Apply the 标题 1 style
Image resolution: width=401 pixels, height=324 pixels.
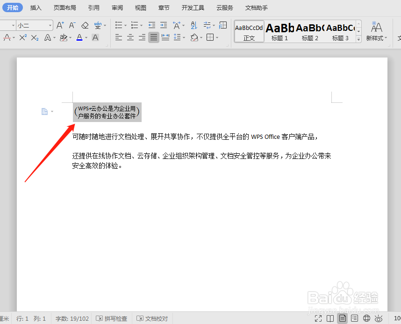tap(279, 31)
